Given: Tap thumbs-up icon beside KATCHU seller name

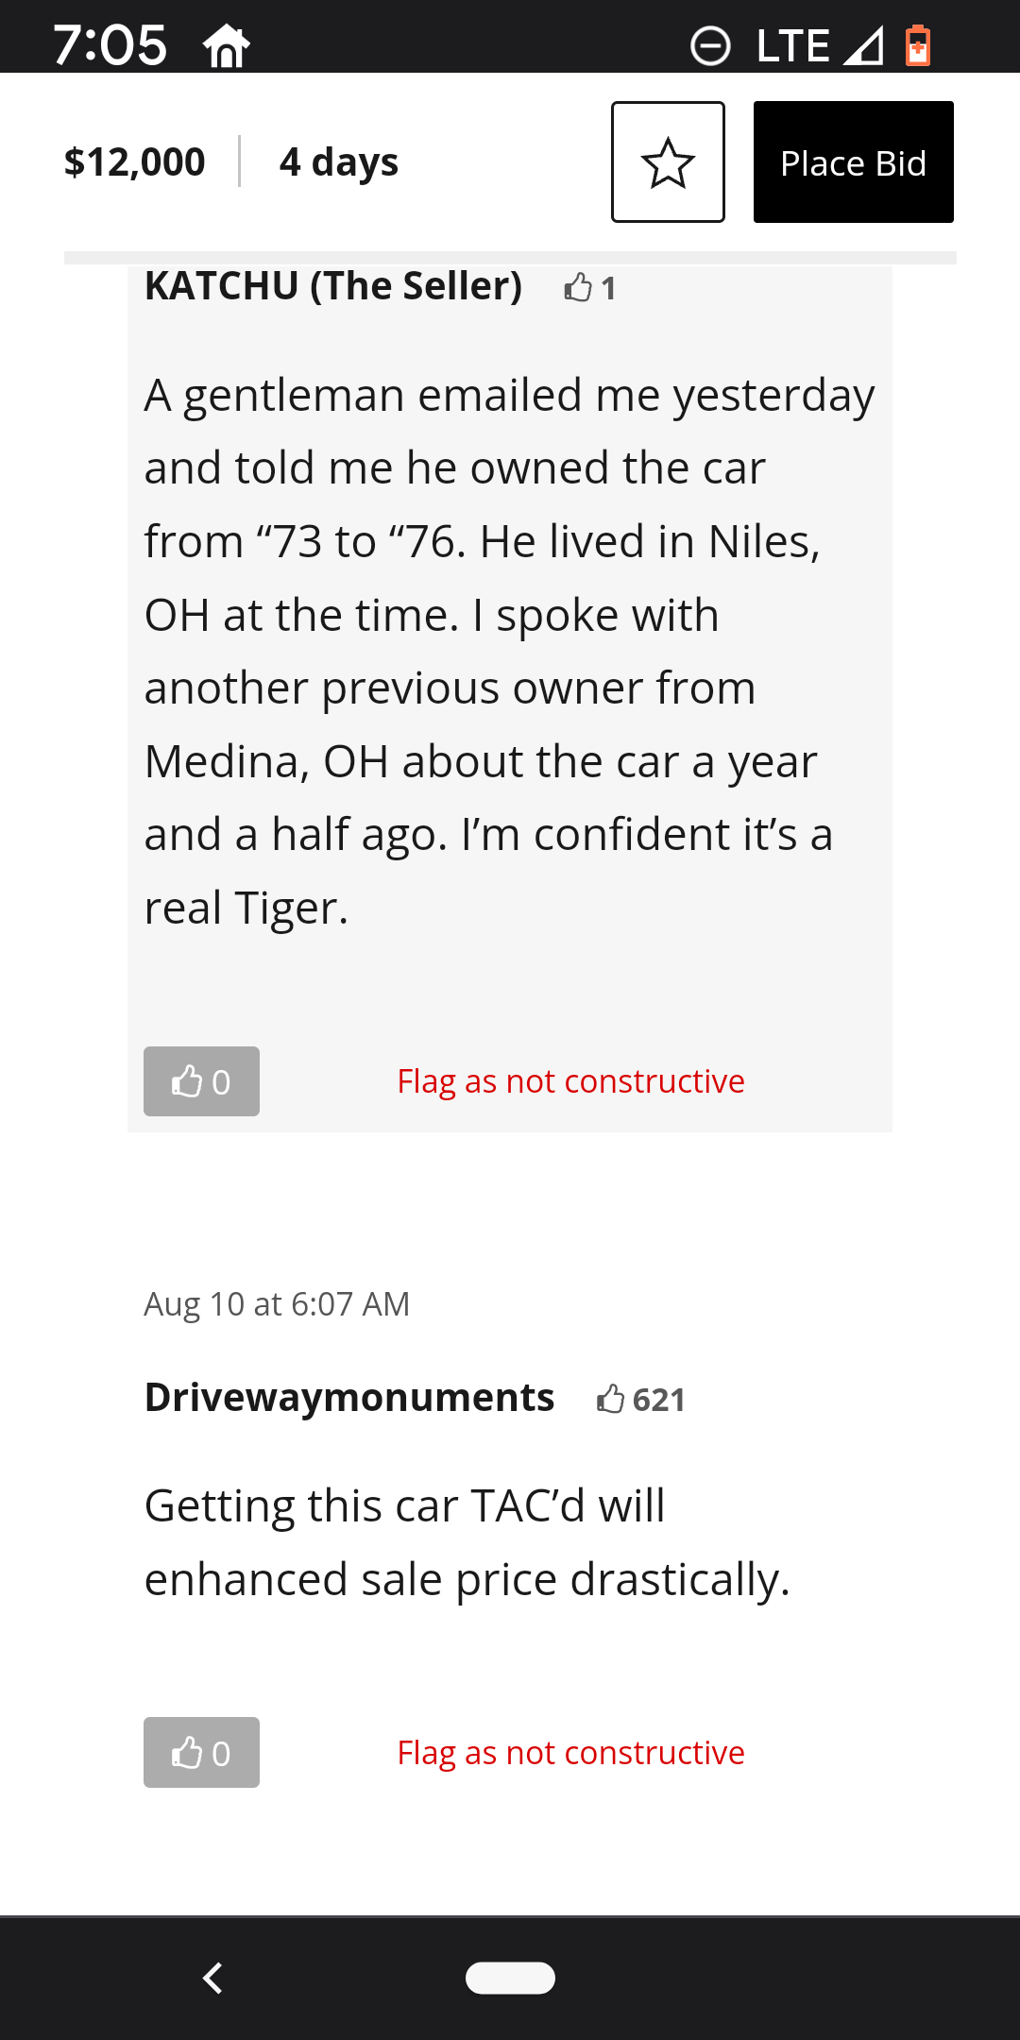Looking at the screenshot, I should tap(578, 287).
